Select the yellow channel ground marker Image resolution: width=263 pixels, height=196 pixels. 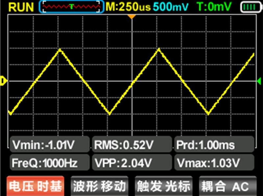pos(3,81)
